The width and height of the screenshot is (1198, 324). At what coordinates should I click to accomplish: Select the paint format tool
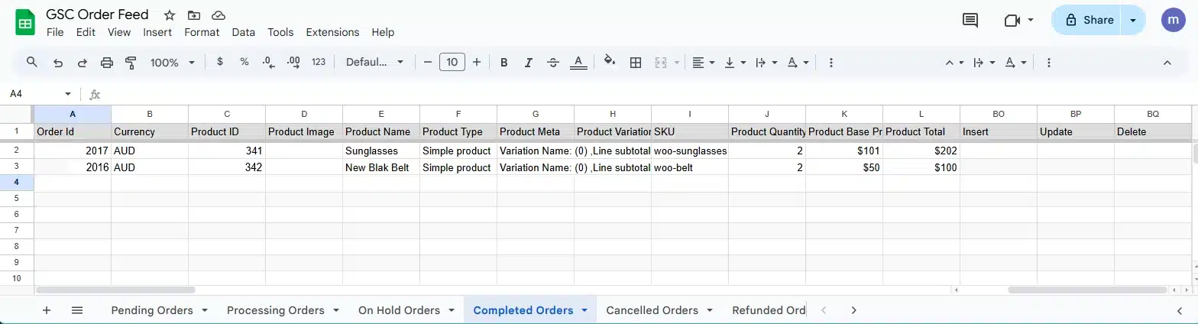[131, 63]
